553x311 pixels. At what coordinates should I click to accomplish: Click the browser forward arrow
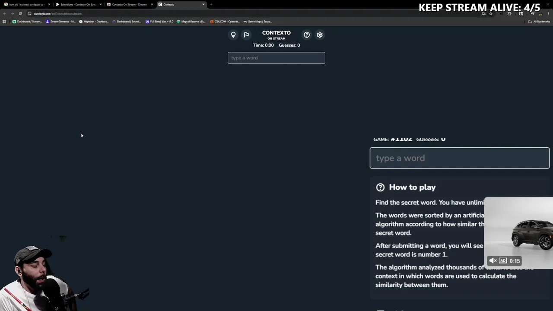click(x=12, y=13)
